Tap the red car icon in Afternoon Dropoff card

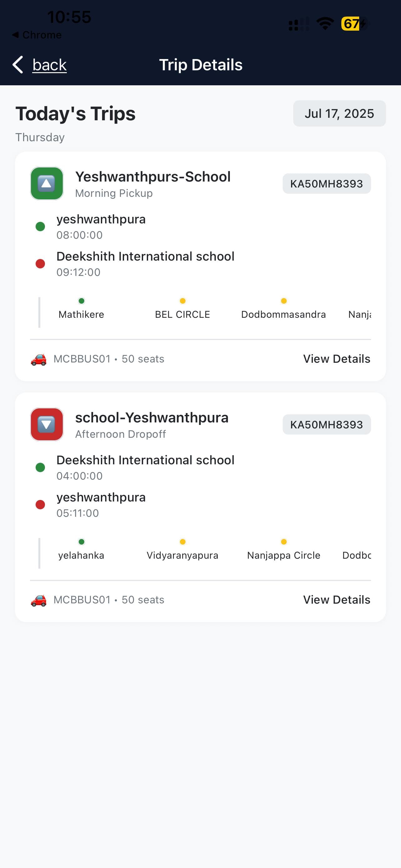click(39, 600)
